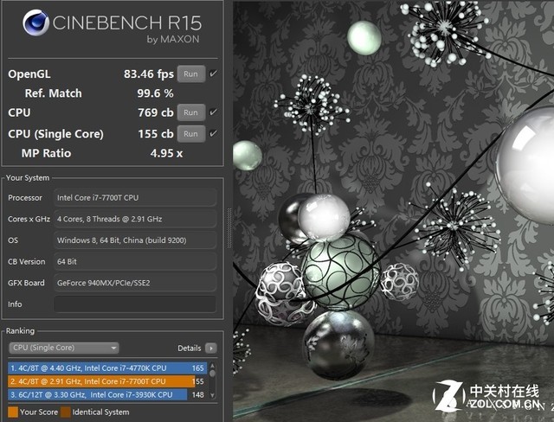Screen dimensions: 554x422
Task: Run the CPU benchmark test
Action: (190, 112)
